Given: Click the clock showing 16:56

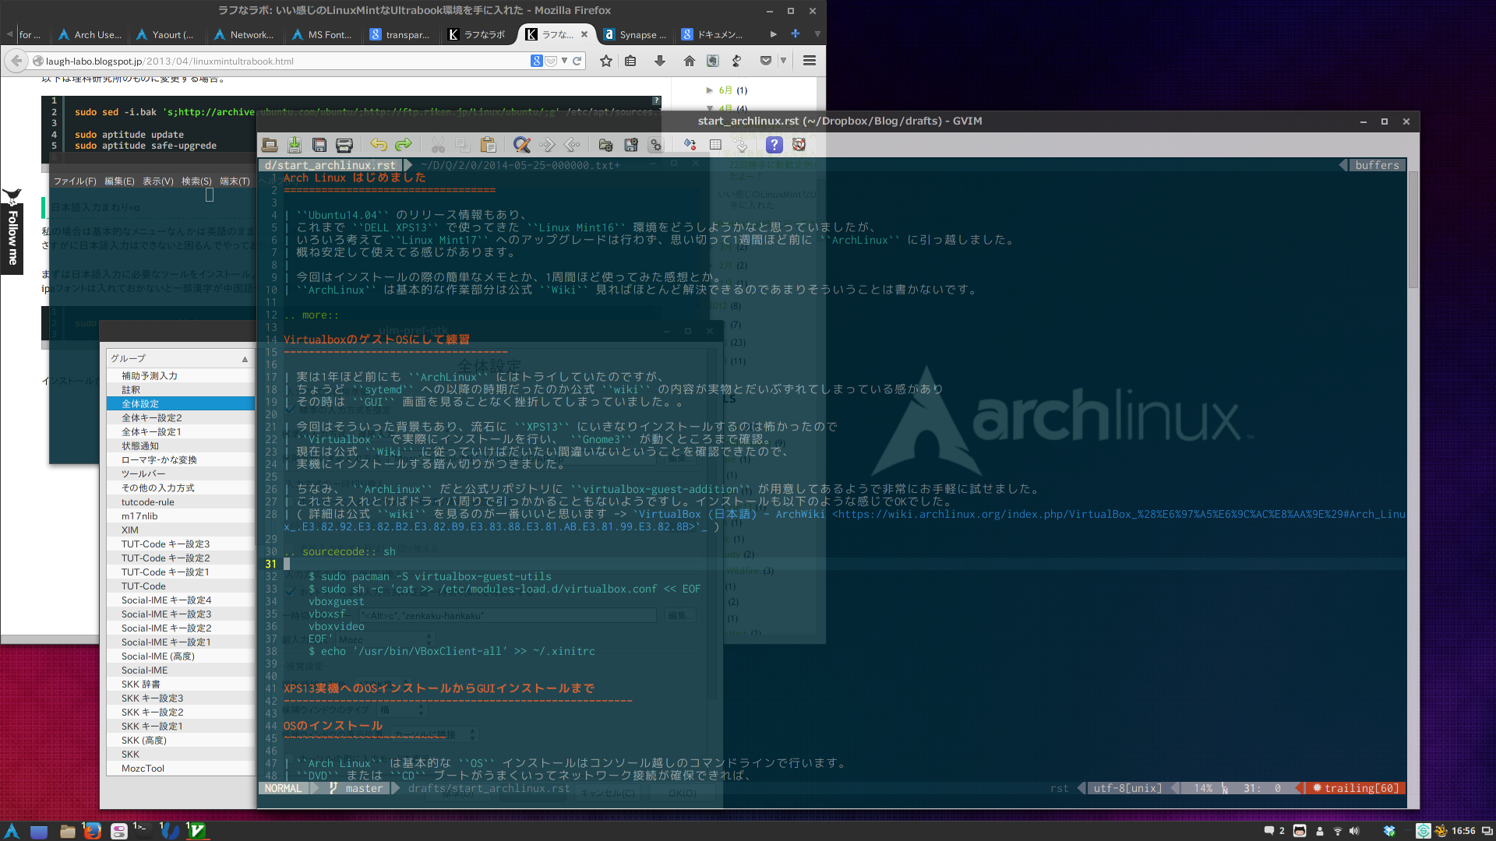Looking at the screenshot, I should click(x=1463, y=831).
